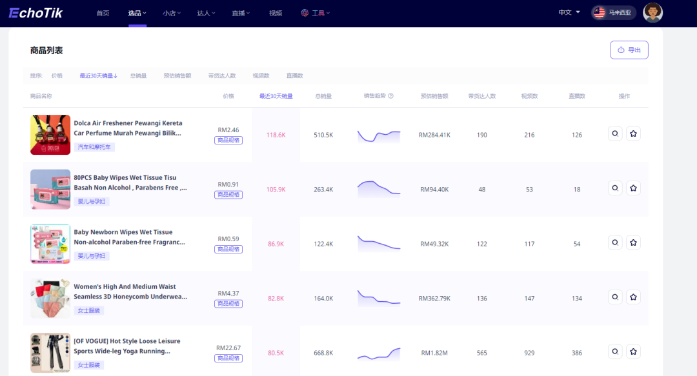Screen dimensions: 697x376
Task: Open the user avatar profile picture
Action: (x=652, y=12)
